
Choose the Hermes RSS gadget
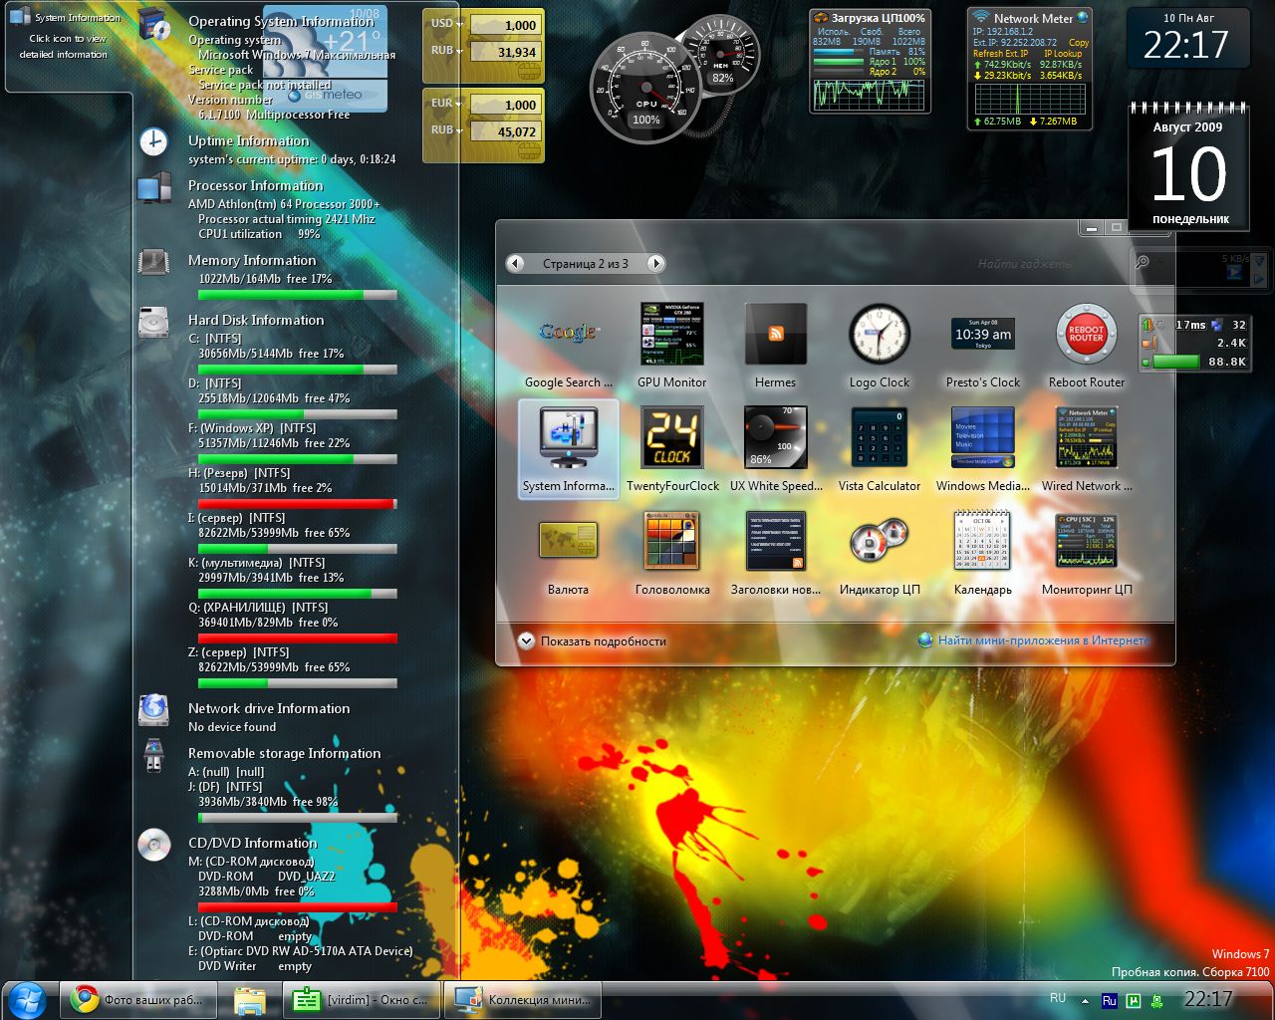(x=775, y=335)
